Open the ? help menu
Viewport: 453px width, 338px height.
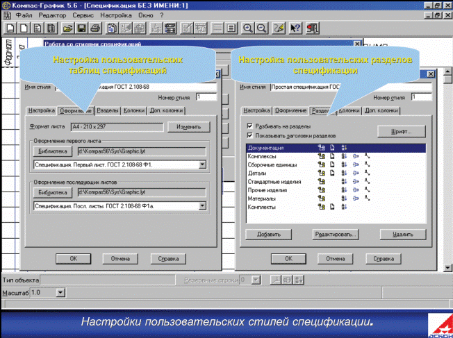(162, 15)
